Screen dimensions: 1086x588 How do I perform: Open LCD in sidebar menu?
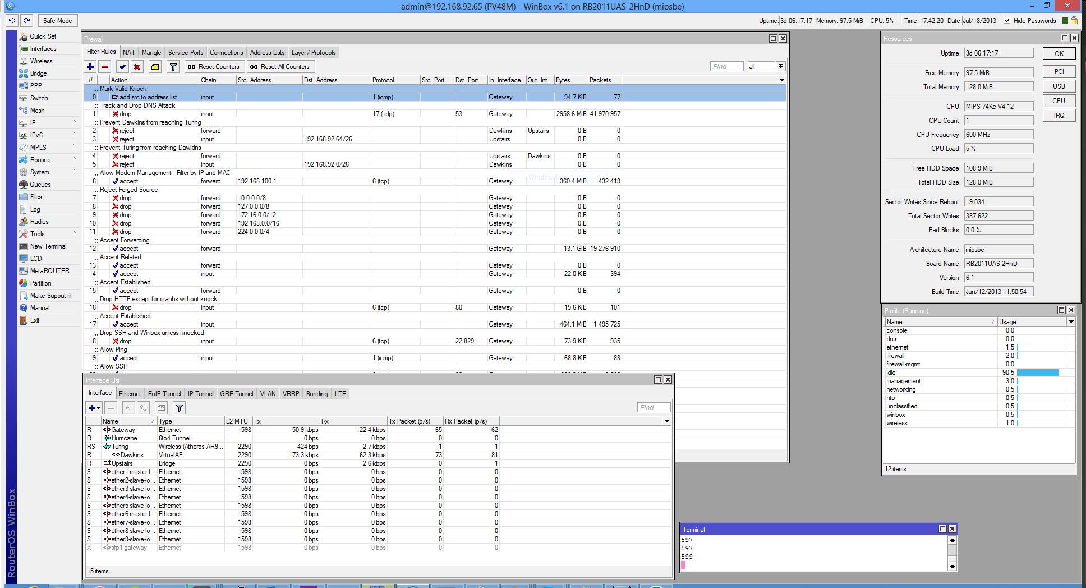coord(36,259)
